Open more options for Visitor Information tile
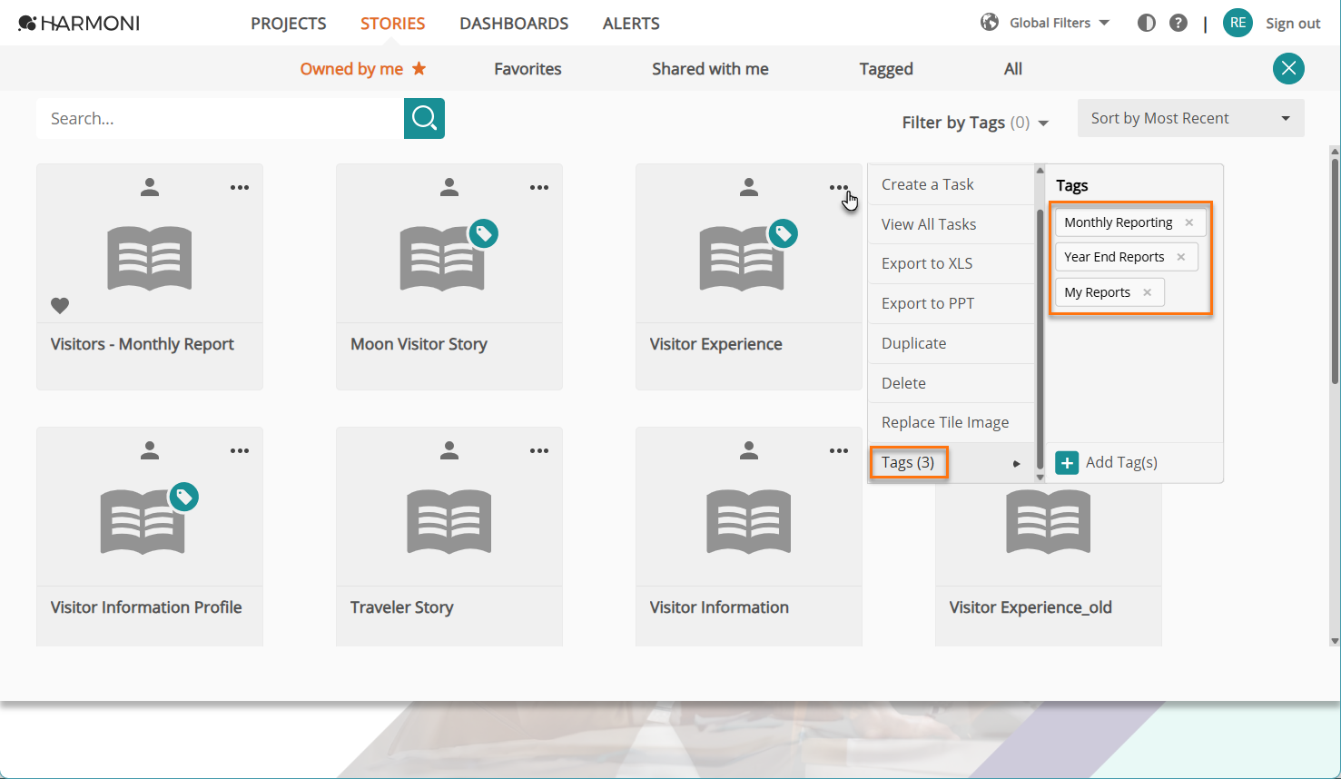The image size is (1341, 779). [839, 451]
